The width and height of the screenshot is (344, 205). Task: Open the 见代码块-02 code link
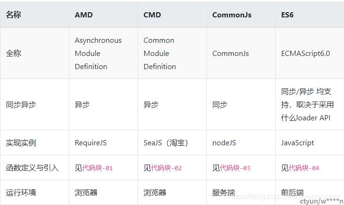(163, 168)
